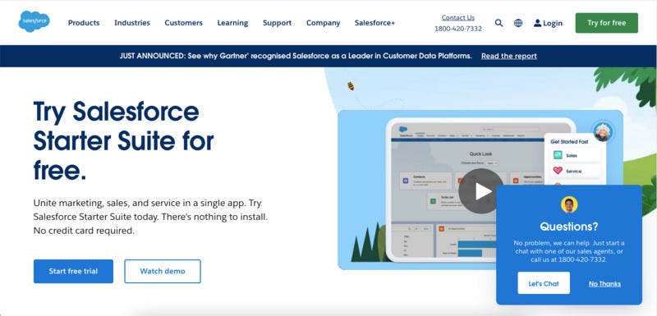Open the Salesforce+ menu item
Image resolution: width=657 pixels, height=316 pixels.
coord(374,23)
